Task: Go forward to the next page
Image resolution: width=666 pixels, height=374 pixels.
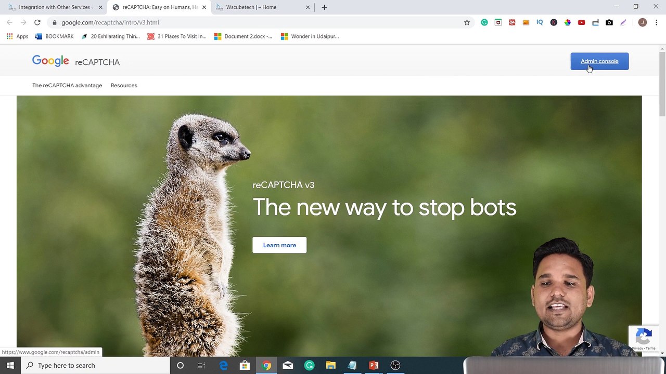Action: (23, 22)
